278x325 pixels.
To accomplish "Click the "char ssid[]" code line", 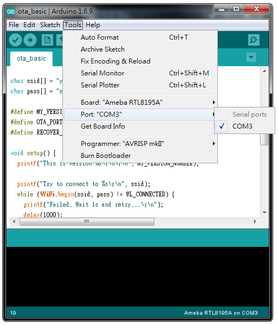I will click(36, 81).
